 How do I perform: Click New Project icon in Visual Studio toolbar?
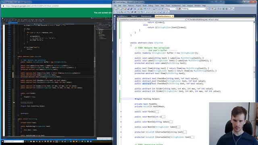tap(117, 9)
